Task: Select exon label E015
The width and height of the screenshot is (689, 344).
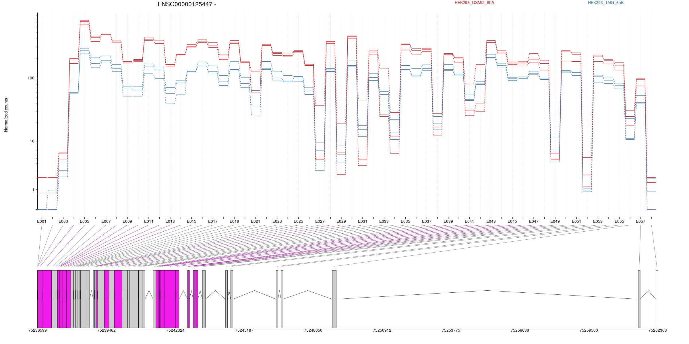Action: [191, 221]
